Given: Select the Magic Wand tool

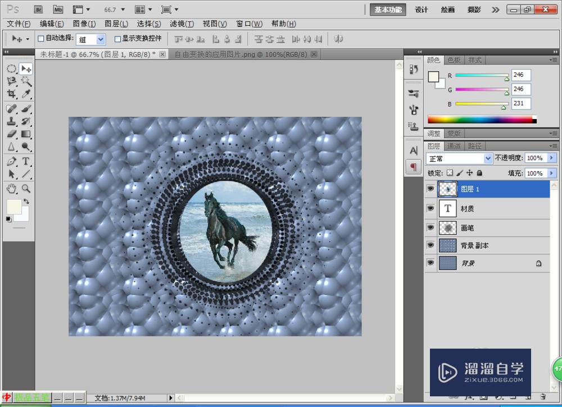Looking at the screenshot, I should coord(26,82).
